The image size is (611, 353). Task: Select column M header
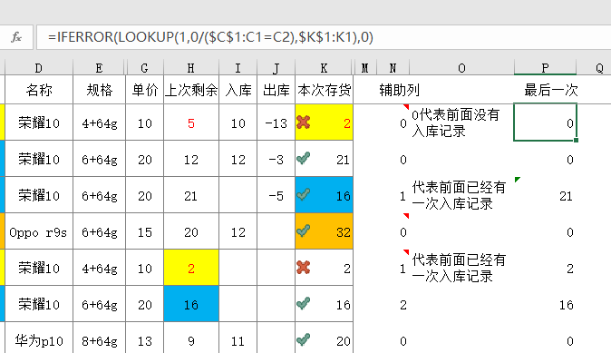point(364,68)
